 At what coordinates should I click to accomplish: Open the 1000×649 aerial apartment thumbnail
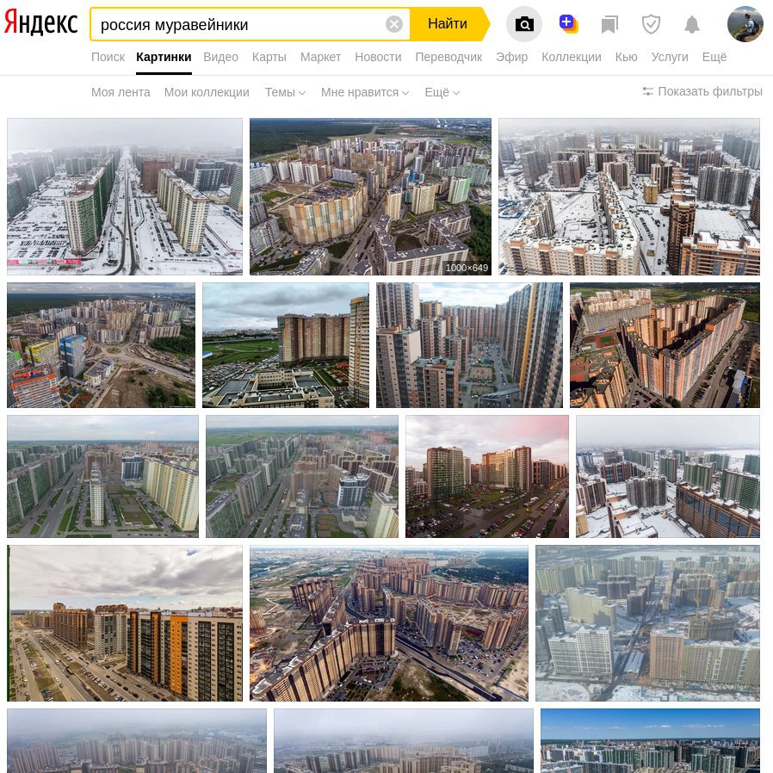(x=370, y=196)
